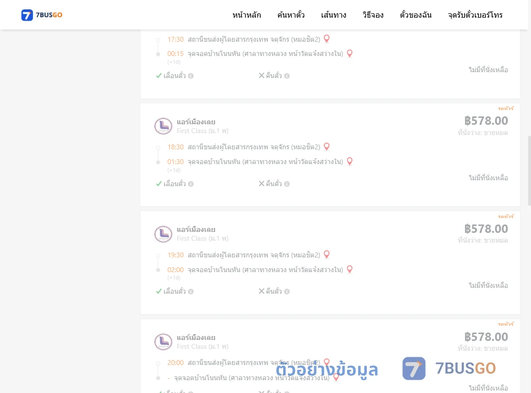Click First Class (ม.1 พ) in 18:30 trip
This screenshot has height=393, width=531.
click(x=203, y=131)
